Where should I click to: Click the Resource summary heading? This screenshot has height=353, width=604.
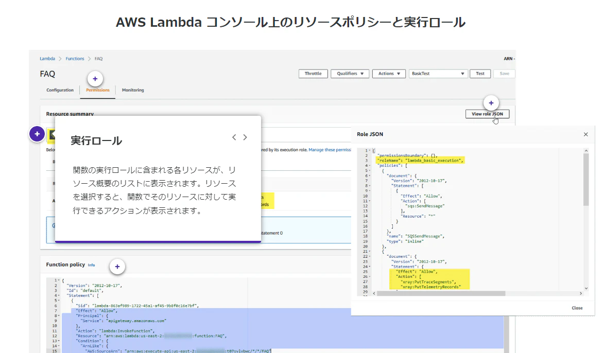pos(70,114)
